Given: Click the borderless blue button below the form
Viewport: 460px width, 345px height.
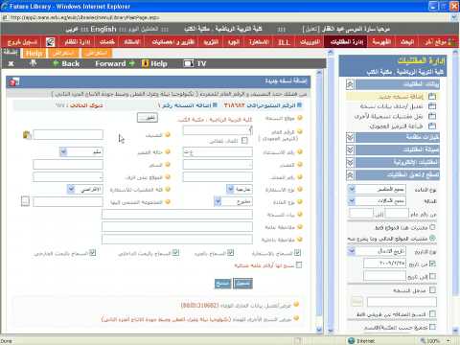Looking at the screenshot, I should click(x=222, y=283).
